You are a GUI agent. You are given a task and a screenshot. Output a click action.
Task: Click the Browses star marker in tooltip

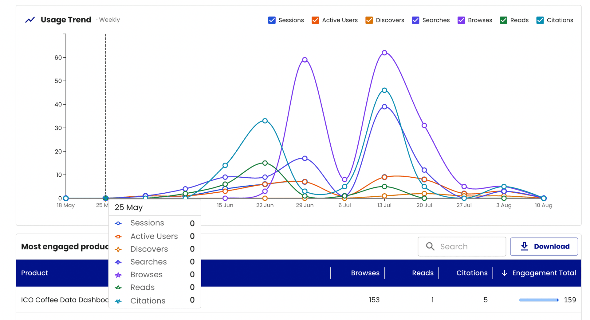coord(118,275)
